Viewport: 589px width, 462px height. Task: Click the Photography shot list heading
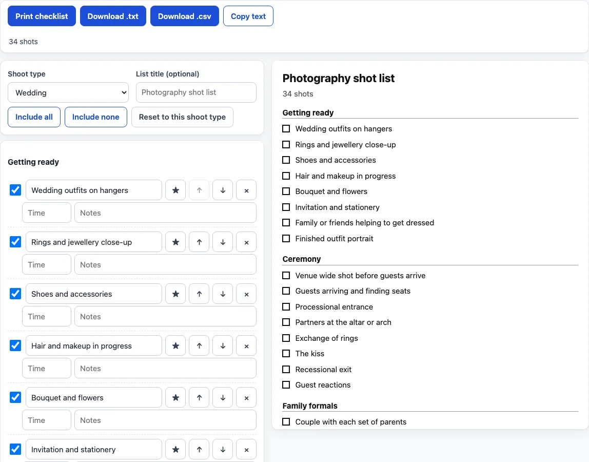click(x=339, y=78)
